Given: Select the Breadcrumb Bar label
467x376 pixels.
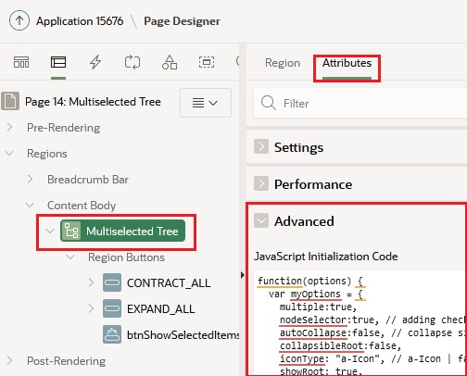Looking at the screenshot, I should (x=88, y=180).
